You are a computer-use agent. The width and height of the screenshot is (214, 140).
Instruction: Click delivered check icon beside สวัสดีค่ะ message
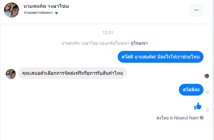click(207, 92)
